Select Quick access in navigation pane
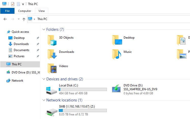 point(20,32)
